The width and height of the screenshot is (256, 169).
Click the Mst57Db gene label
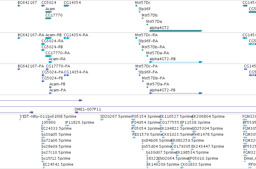tap(150, 15)
